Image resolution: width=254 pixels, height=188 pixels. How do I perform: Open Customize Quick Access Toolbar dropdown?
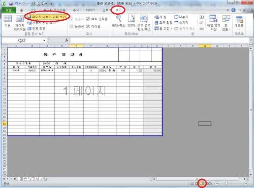click(x=51, y=4)
